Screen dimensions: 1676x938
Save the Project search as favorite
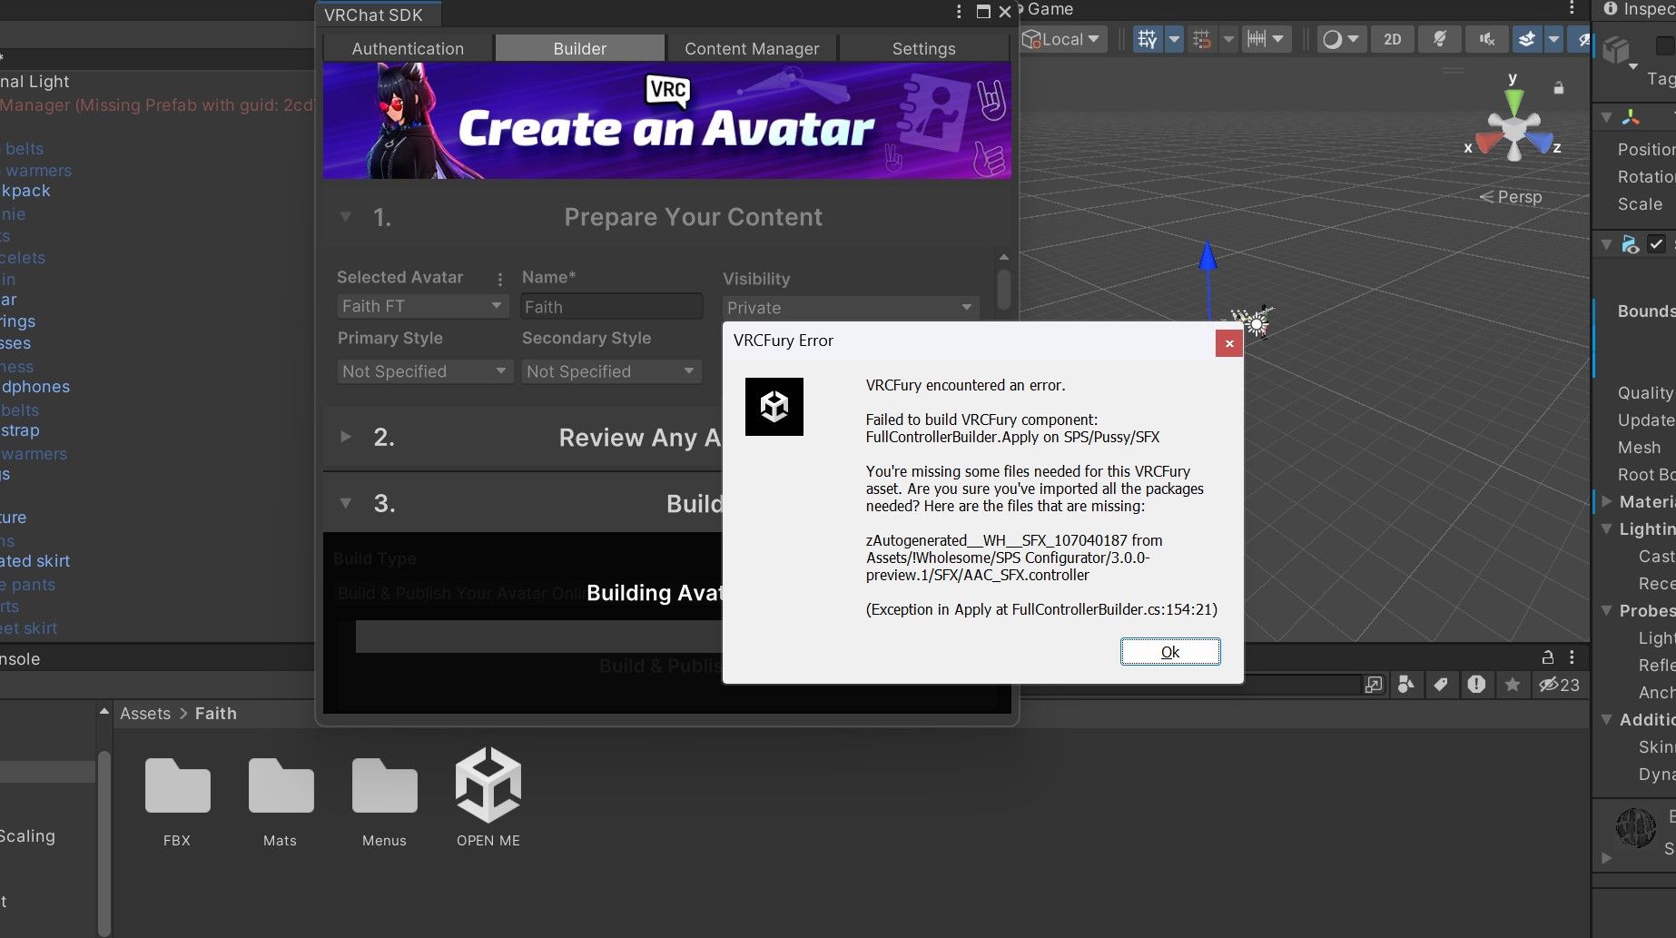pos(1513,685)
